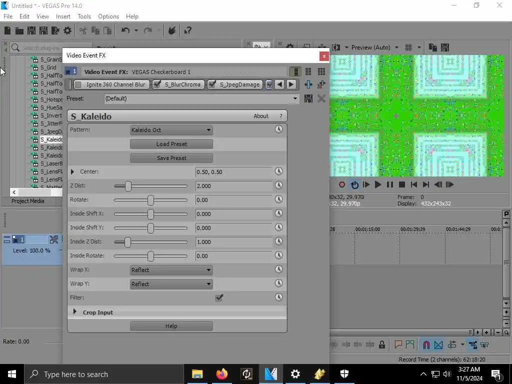Viewport: 512px width, 384px height.
Task: Remove selected plug-in from FX chain
Action: (321, 84)
